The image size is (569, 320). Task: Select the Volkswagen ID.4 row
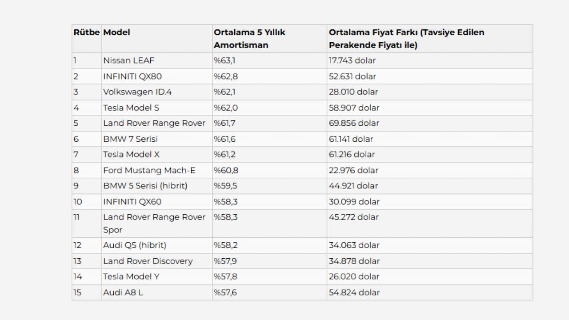click(x=302, y=92)
